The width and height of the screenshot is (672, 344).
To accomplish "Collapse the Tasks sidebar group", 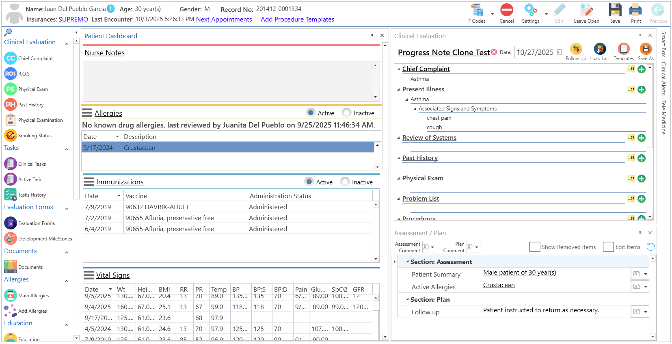I will [67, 149].
